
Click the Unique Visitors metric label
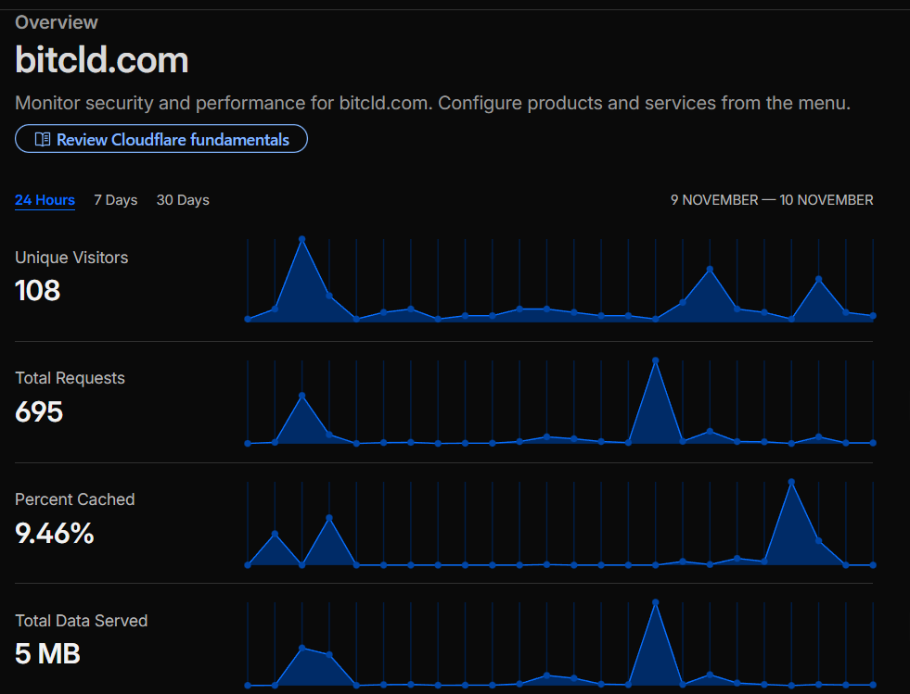click(71, 258)
